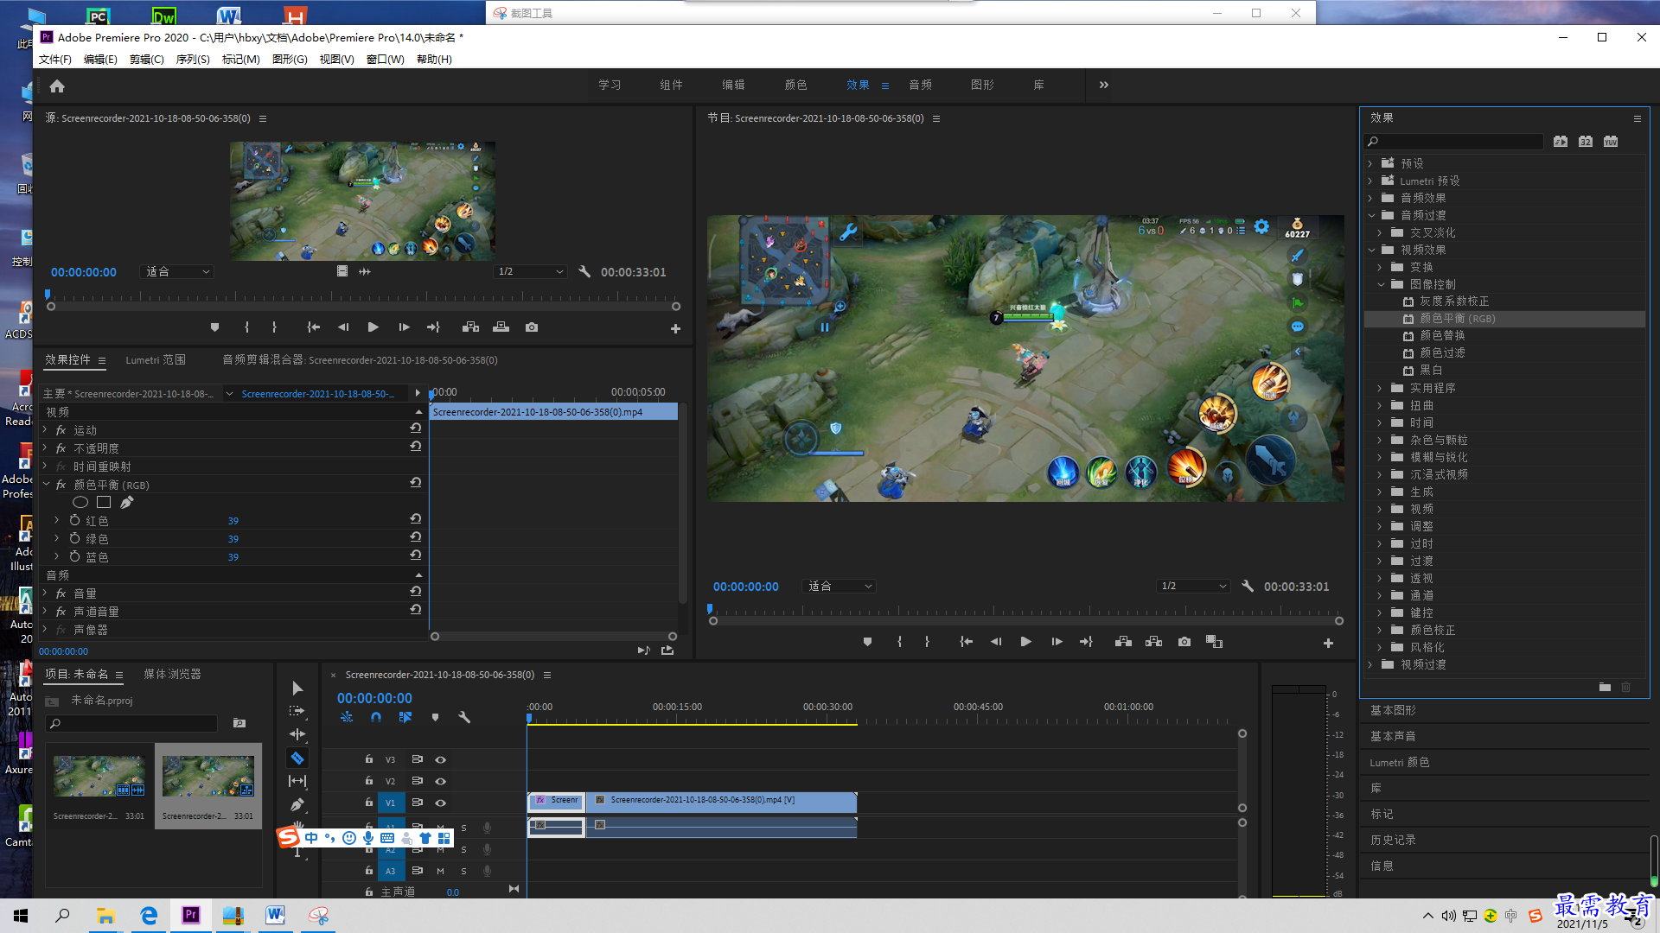Select the Selection tool arrow in the tools panel

(297, 689)
